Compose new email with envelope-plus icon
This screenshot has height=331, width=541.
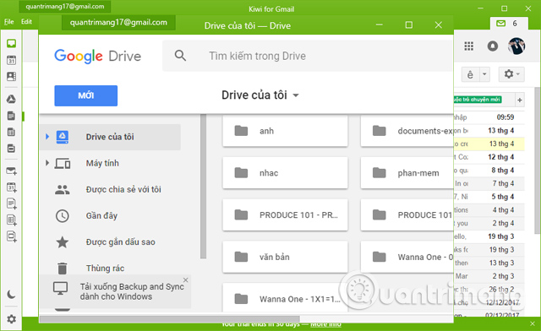point(11,171)
